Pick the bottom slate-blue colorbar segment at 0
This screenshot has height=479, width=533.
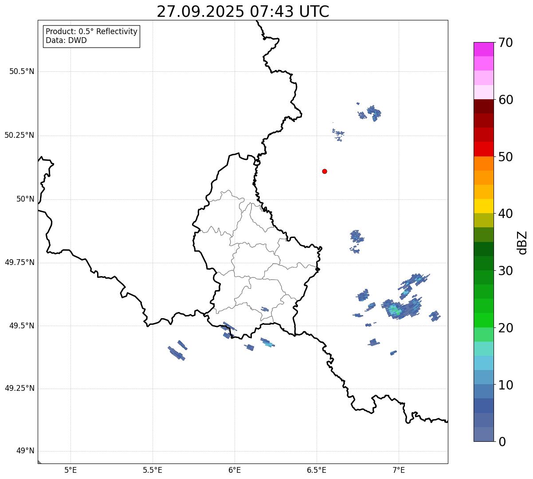483,434
